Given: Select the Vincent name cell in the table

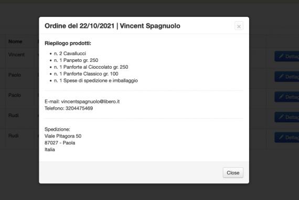Looking at the screenshot, I should pyautogui.click(x=16, y=55).
